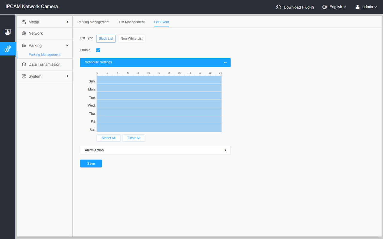
Task: Open the English language dropdown
Action: point(338,7)
